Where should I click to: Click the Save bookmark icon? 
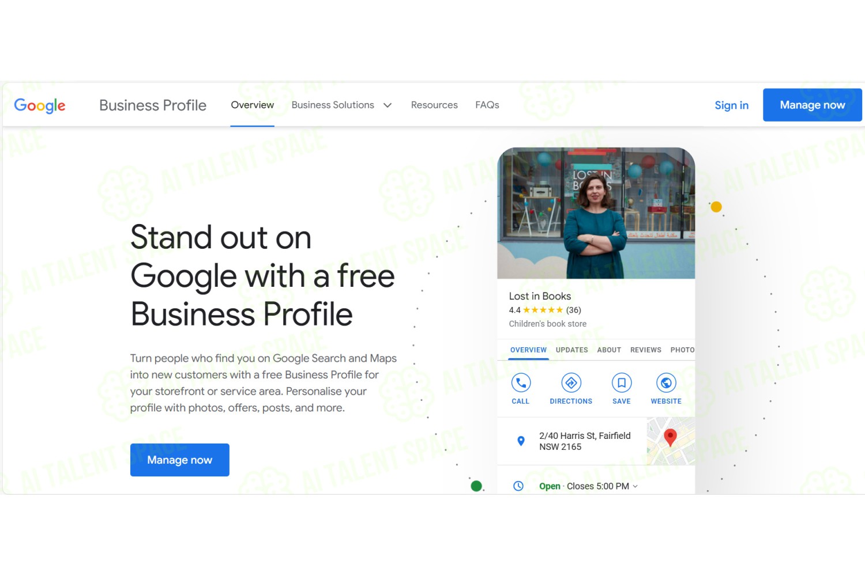(x=622, y=383)
